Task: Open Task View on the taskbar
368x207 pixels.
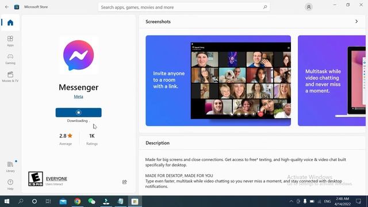Action: point(48,201)
